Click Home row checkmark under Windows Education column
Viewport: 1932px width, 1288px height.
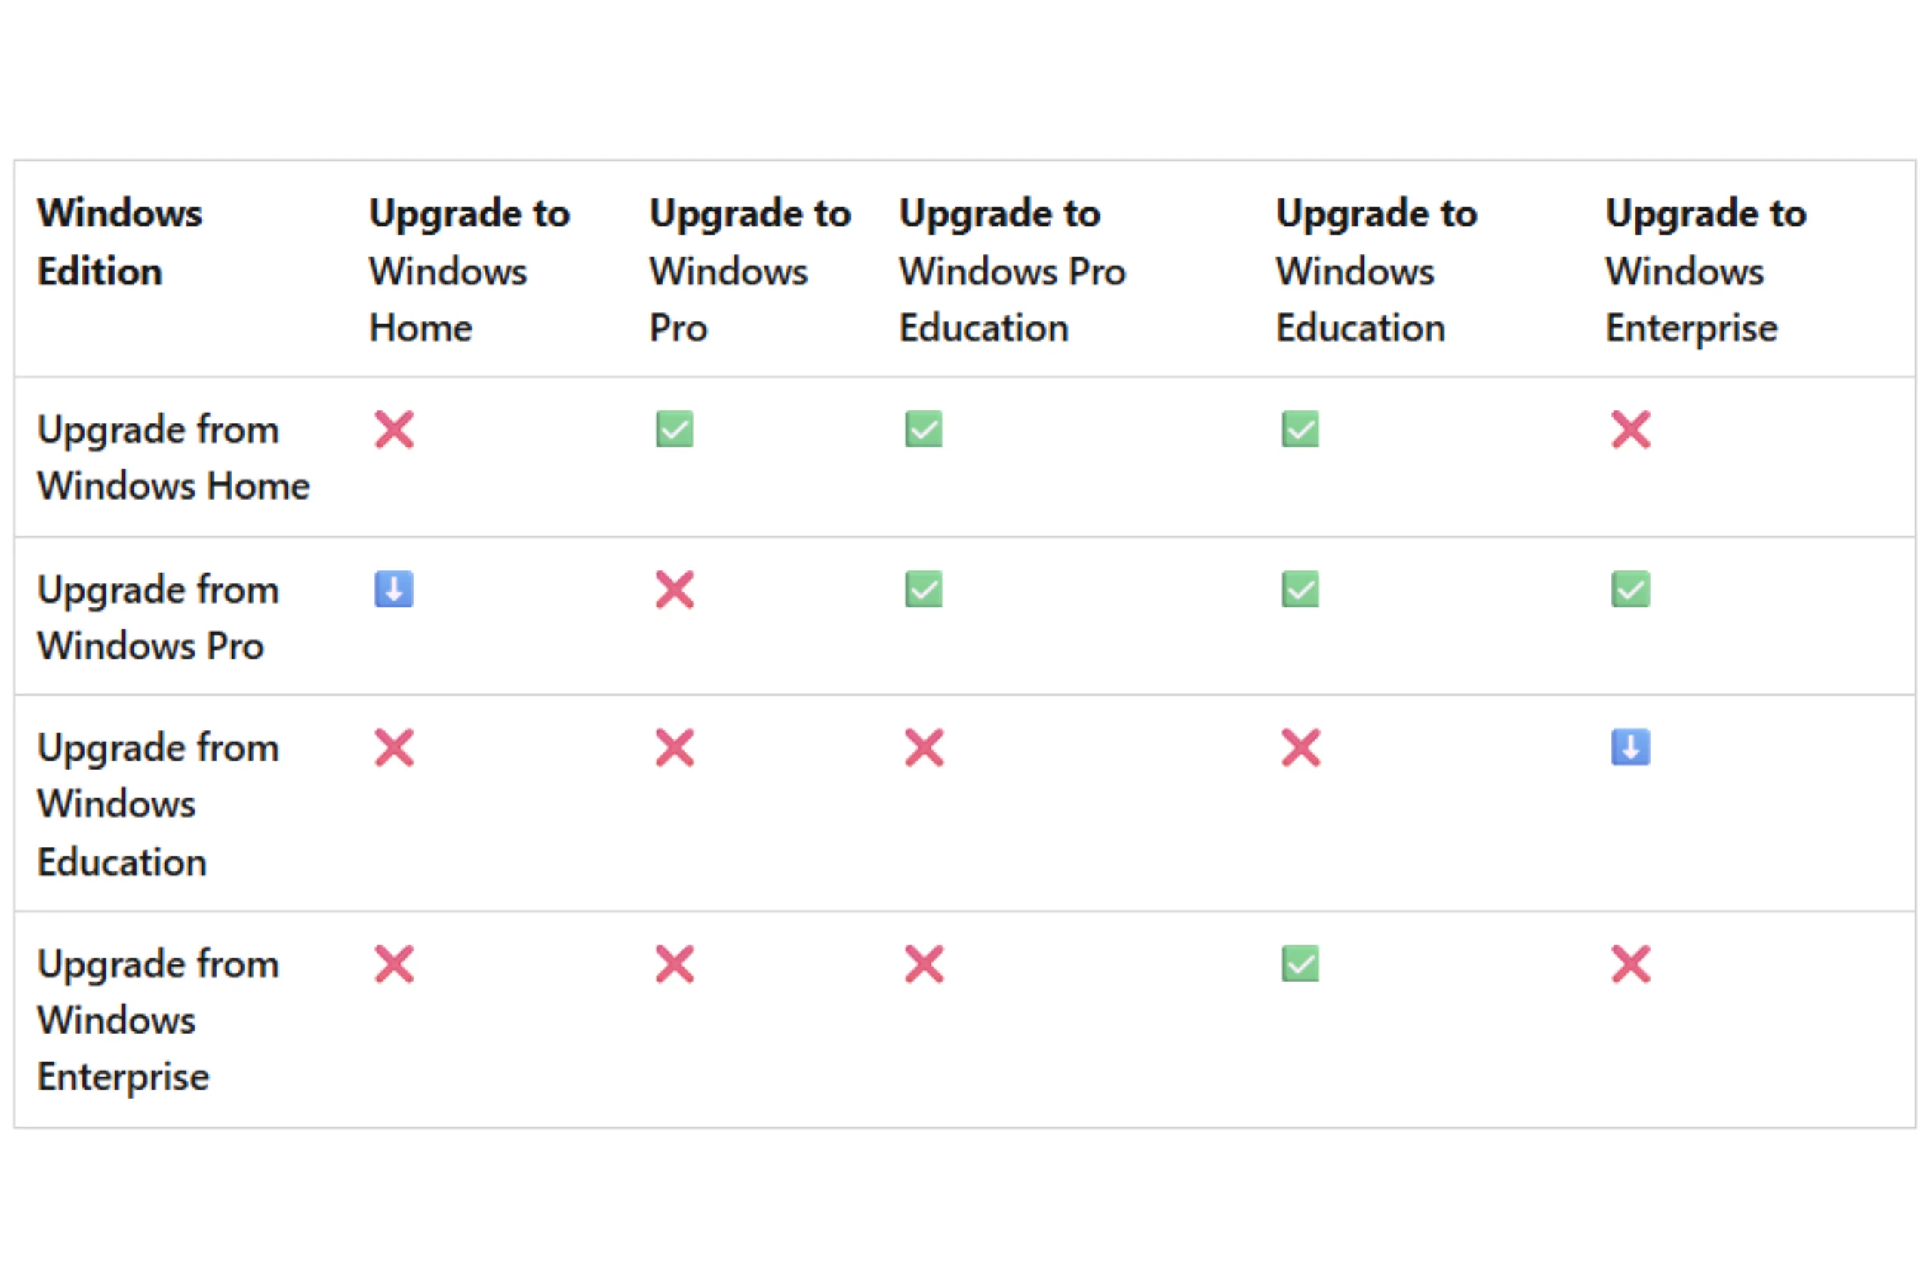click(x=1300, y=429)
